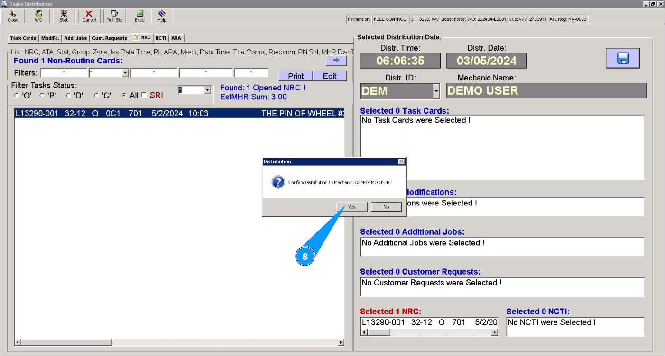Select the 'O' status radio button
This screenshot has width=665, height=356.
coord(17,96)
